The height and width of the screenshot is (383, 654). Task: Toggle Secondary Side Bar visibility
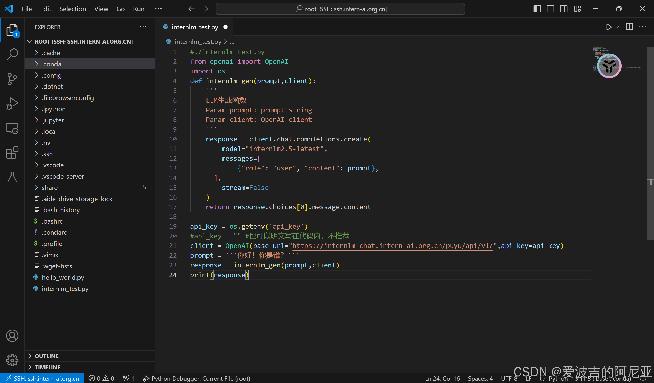[564, 9]
